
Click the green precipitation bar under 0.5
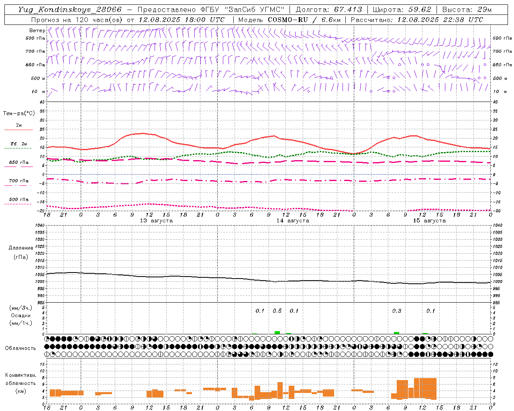point(277,332)
